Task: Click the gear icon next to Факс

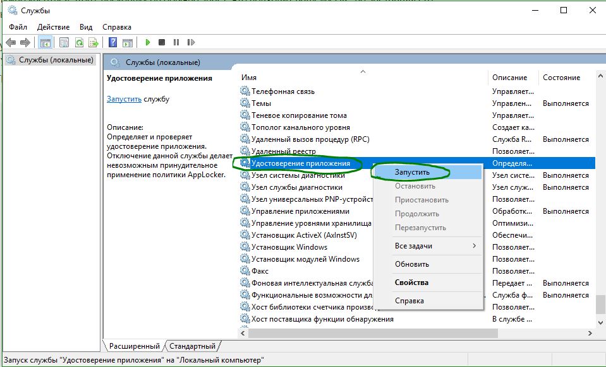Action: pyautogui.click(x=245, y=271)
